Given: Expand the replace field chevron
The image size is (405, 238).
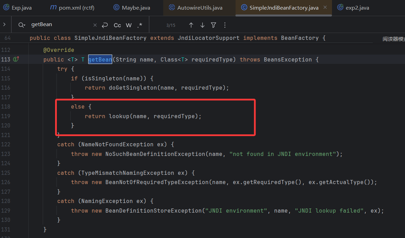Looking at the screenshot, I should point(4,25).
